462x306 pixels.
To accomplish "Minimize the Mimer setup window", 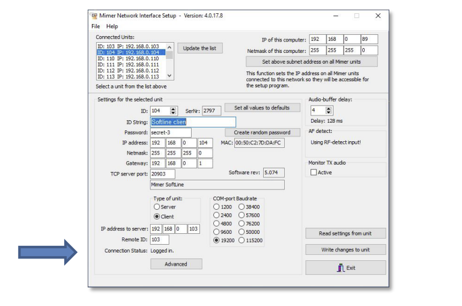I will 336,16.
